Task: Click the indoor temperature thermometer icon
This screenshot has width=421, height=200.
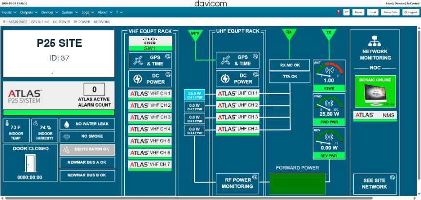Action: [7, 123]
